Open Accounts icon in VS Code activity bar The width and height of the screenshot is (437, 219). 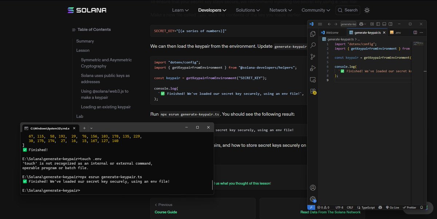312,188
